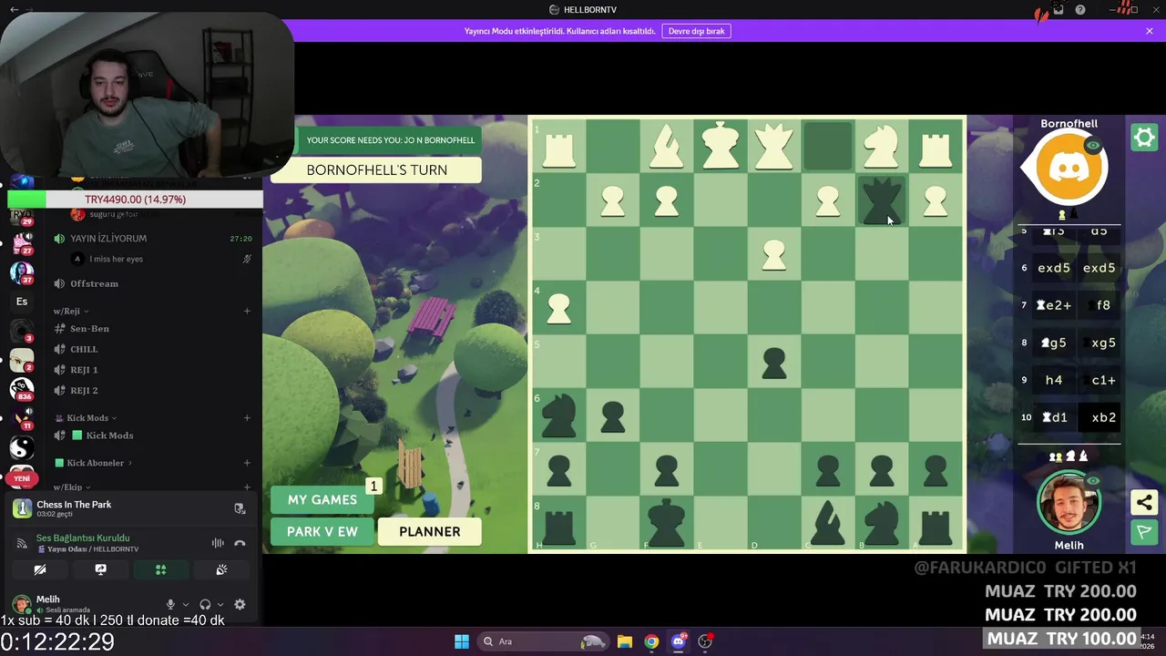Select the black queen on b2
The image size is (1166, 656).
[x=881, y=200]
